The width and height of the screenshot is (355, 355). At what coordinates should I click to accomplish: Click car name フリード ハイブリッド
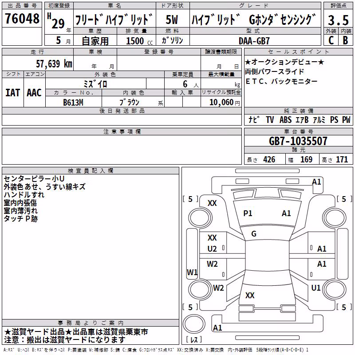pos(114,20)
